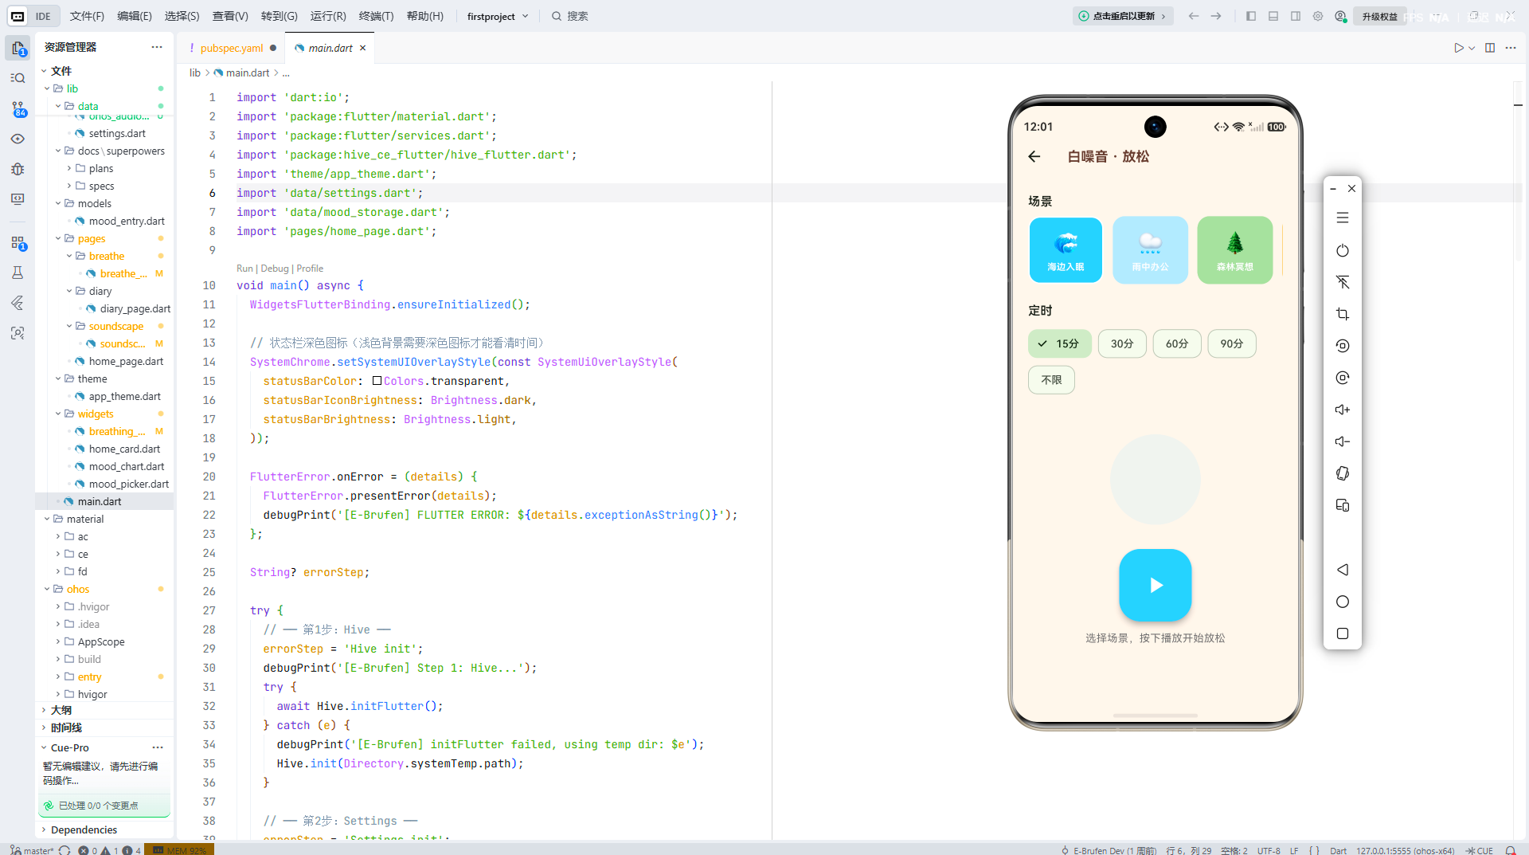Toggle the bottom panel layout icon
This screenshot has width=1529, height=855.
click(x=1273, y=16)
